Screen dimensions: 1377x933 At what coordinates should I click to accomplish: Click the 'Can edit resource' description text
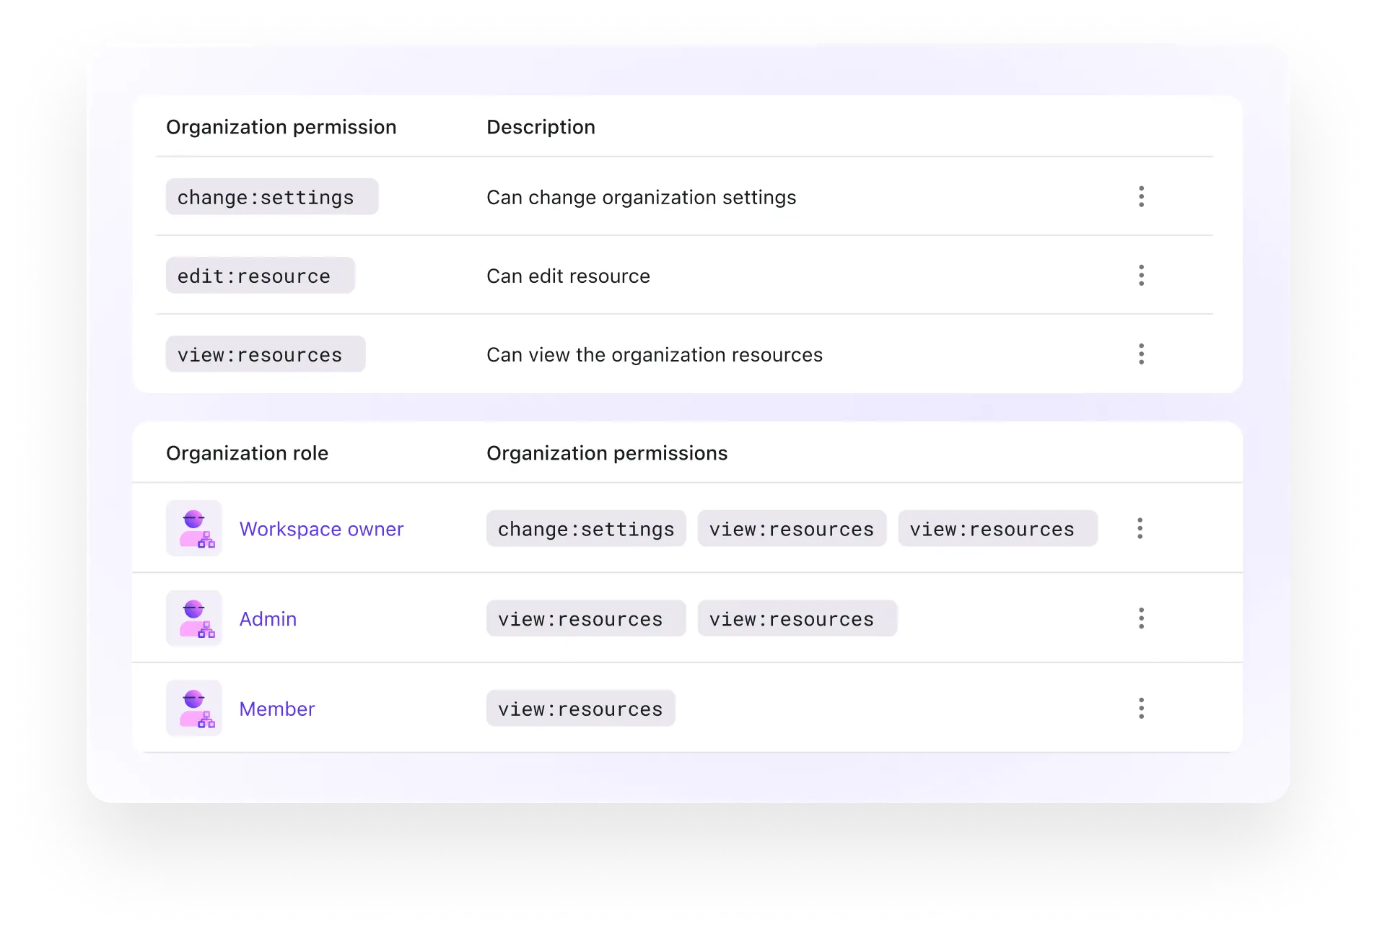(568, 276)
